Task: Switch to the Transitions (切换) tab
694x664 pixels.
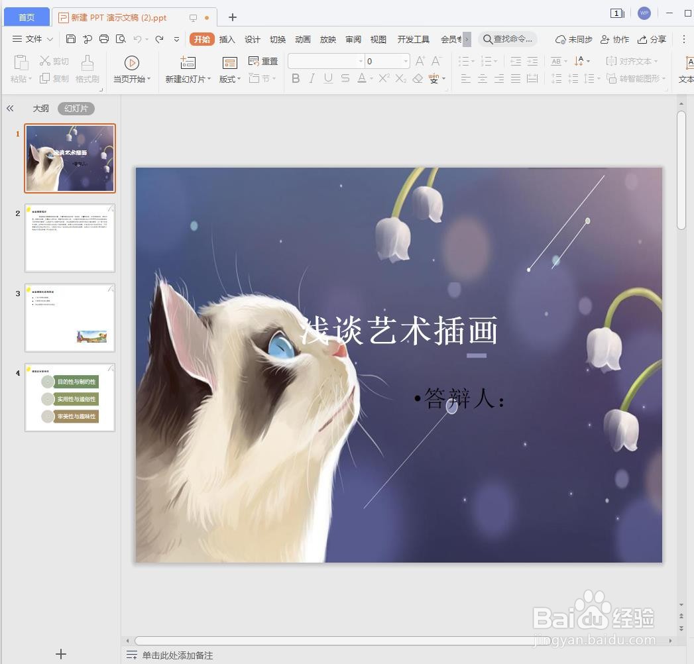Action: [278, 39]
